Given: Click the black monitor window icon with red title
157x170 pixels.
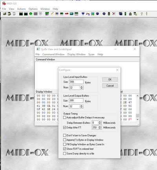Looking at the screenshot, I should (x=21, y=14).
